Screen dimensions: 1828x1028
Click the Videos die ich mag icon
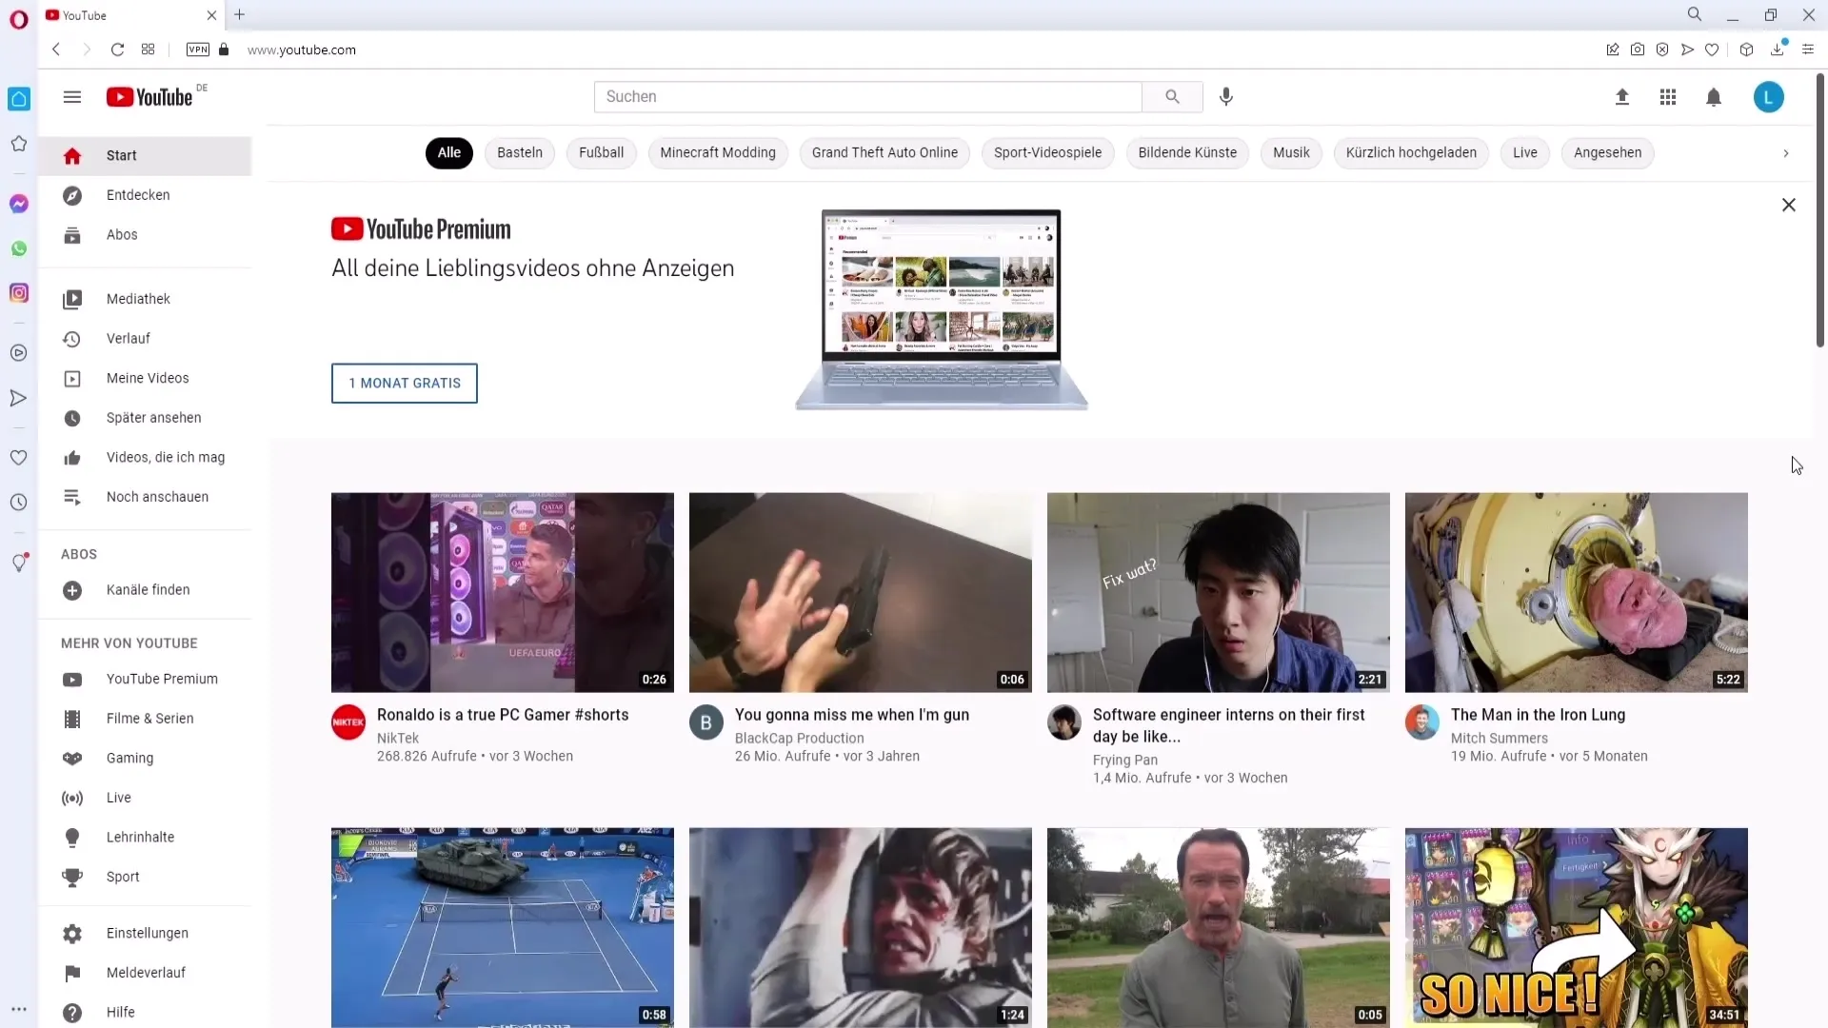coord(71,457)
